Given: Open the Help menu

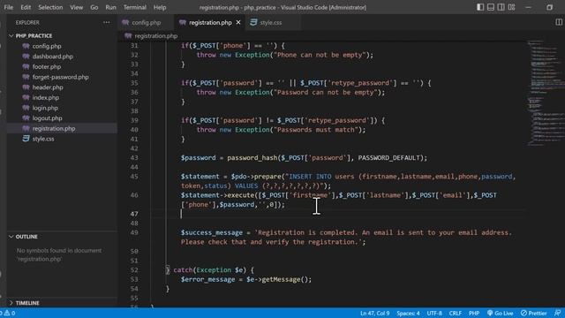Looking at the screenshot, I should click(x=160, y=7).
